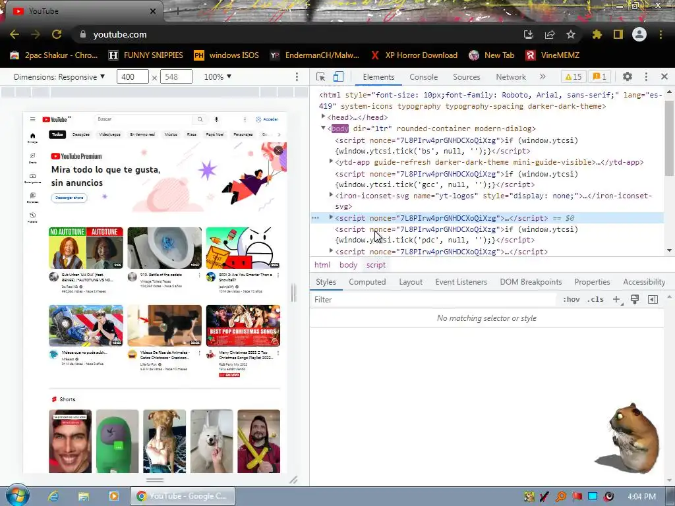The height and width of the screenshot is (506, 675).
Task: Show more DevTools tabs chevron
Action: 543,76
